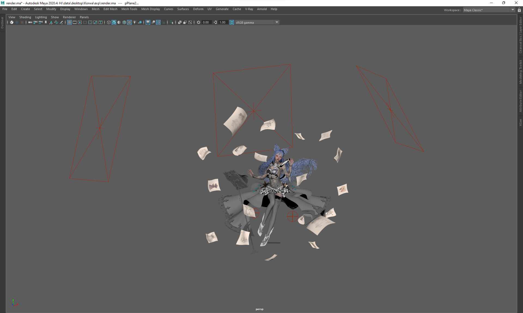Open the Windows menu
Screen dimensions: 523x313
pos(81,9)
